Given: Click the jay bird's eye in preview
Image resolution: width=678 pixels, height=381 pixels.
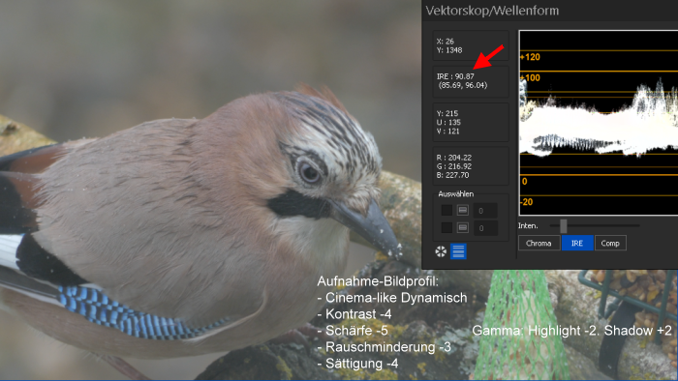Looking at the screenshot, I should tap(309, 172).
